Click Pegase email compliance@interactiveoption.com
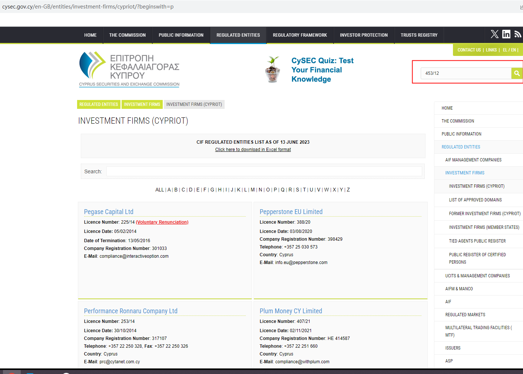Viewport: 523px width, 374px height. (134, 256)
